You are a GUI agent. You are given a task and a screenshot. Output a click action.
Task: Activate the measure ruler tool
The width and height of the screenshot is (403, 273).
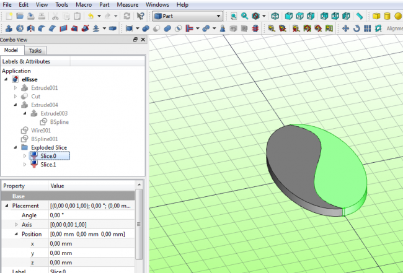pos(359,16)
